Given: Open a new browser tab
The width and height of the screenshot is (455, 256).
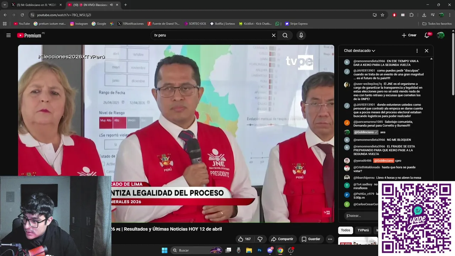Looking at the screenshot, I should click(x=125, y=5).
